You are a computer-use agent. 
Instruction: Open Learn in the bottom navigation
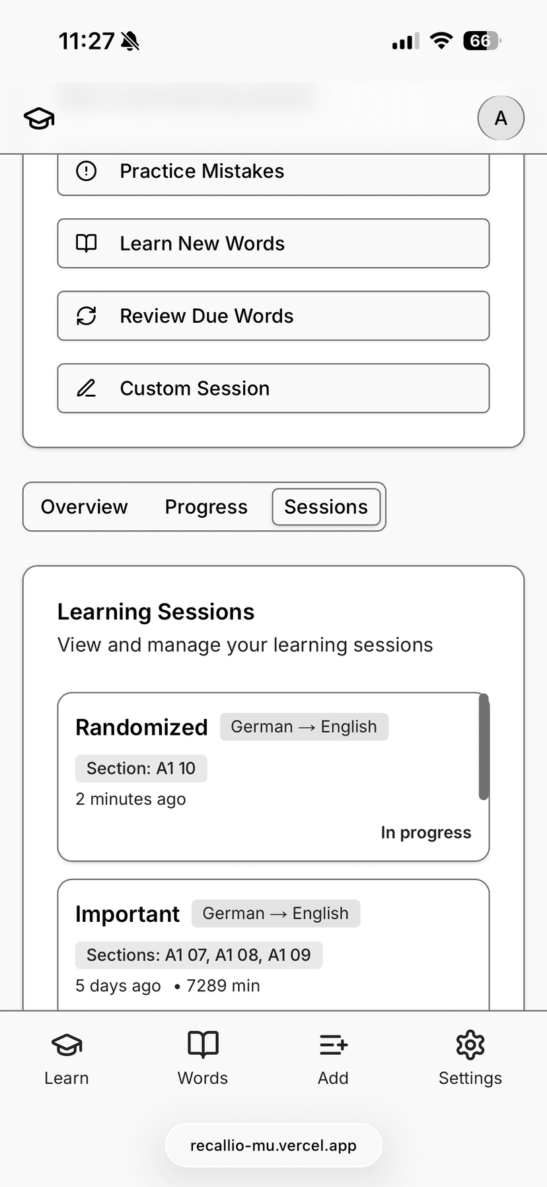coord(67,1058)
